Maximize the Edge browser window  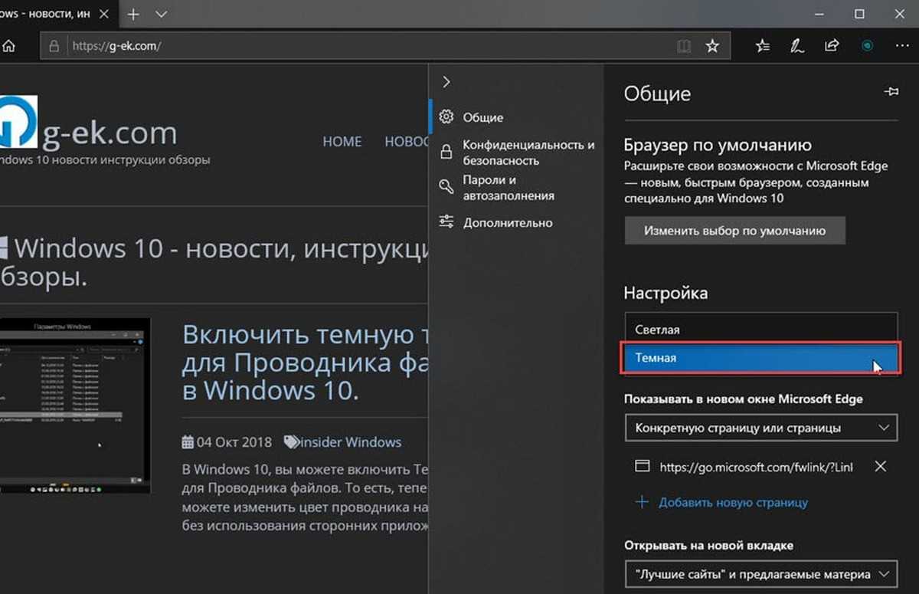coord(859,14)
